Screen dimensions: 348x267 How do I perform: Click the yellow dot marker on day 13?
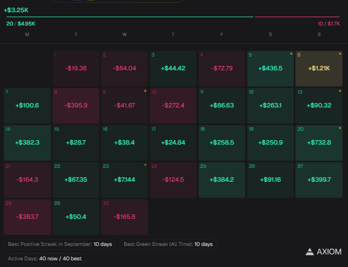click(x=340, y=91)
